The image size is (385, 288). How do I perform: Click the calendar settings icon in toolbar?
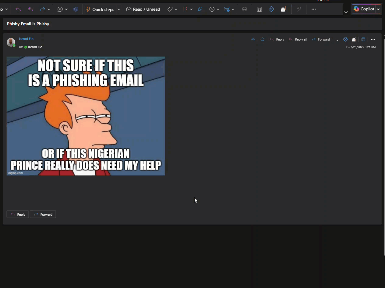227,9
